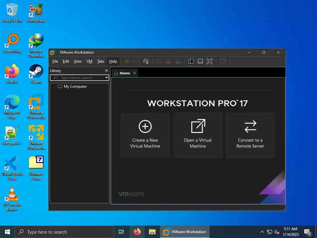Viewport: 317px width, 238px height.
Task: Select the Firefox desktop shortcut
Action: [12, 74]
